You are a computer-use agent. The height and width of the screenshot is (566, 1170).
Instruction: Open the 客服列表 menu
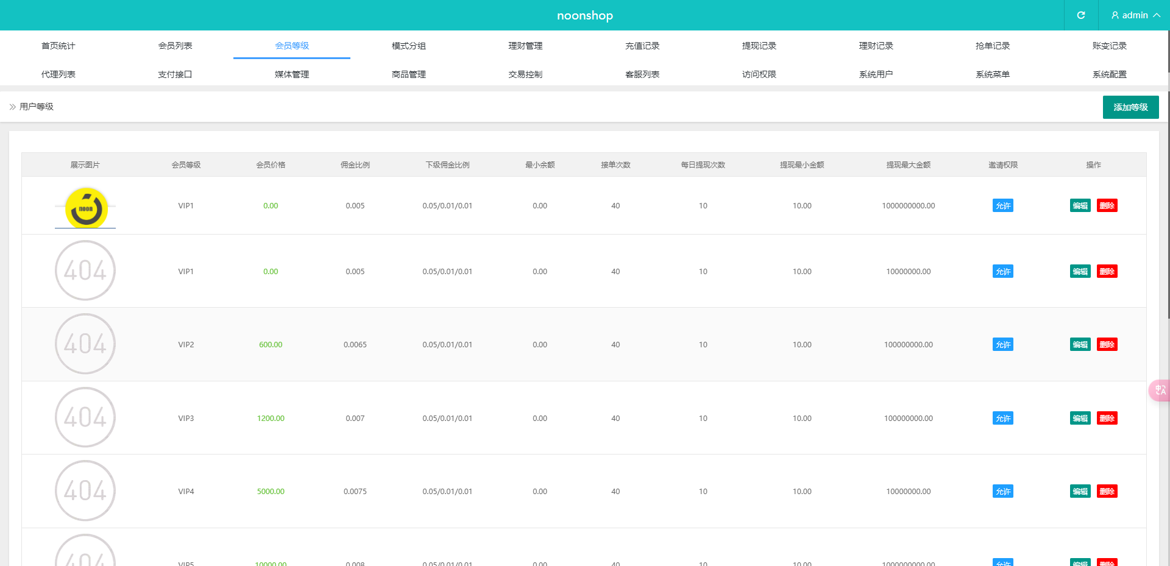642,74
